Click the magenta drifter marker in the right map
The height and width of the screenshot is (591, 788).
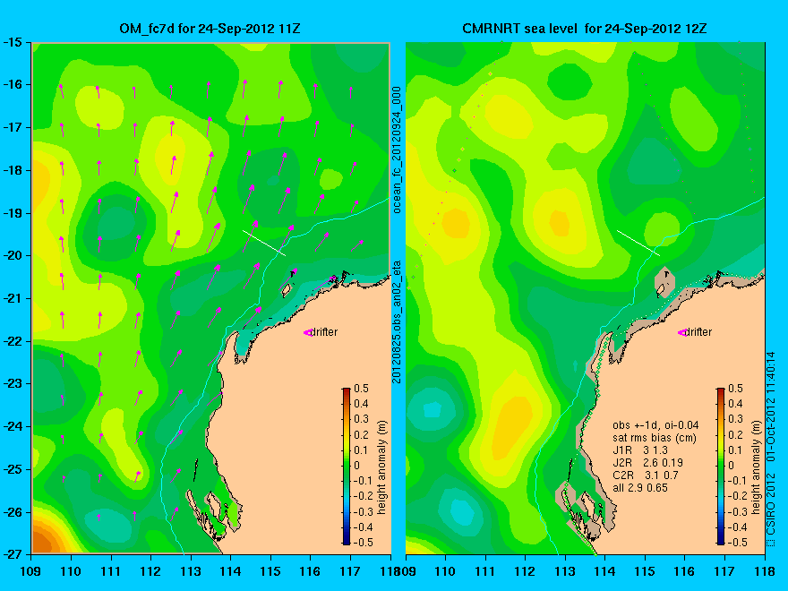(x=682, y=332)
